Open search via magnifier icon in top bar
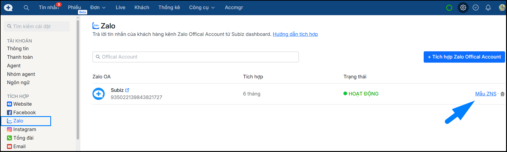Viewport: 507px width, 152px height. [26, 8]
